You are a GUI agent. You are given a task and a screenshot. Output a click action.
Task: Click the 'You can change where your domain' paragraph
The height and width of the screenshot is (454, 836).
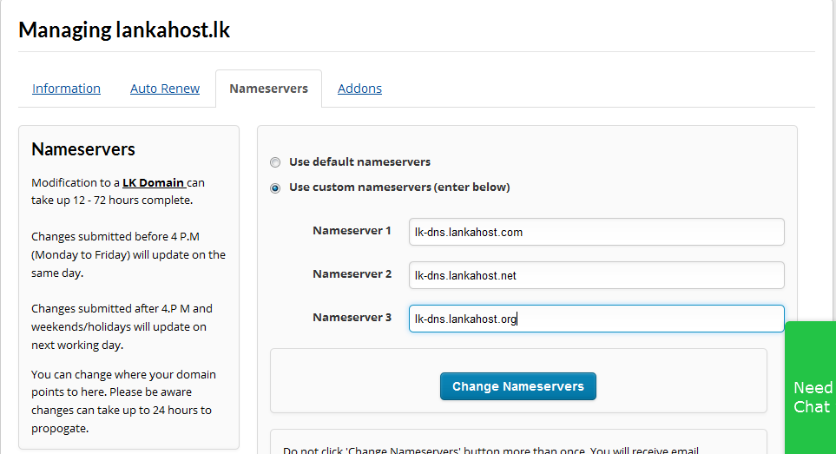[123, 401]
